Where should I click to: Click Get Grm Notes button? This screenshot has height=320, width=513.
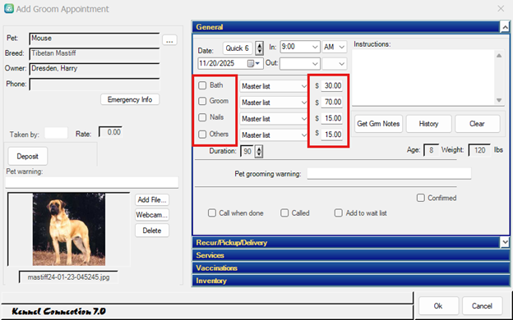click(378, 124)
